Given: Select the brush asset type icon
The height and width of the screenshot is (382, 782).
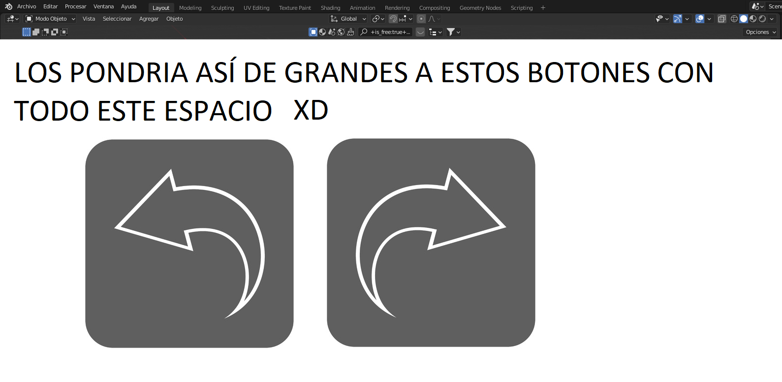Looking at the screenshot, I should [x=350, y=32].
